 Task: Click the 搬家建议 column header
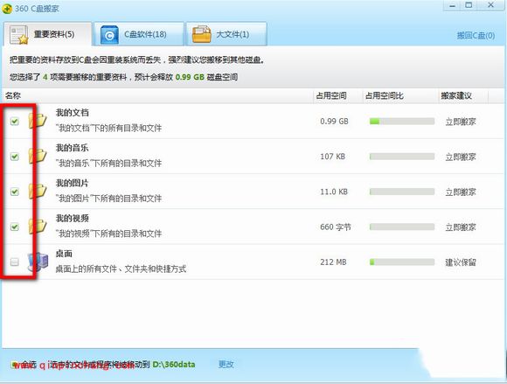coord(456,95)
